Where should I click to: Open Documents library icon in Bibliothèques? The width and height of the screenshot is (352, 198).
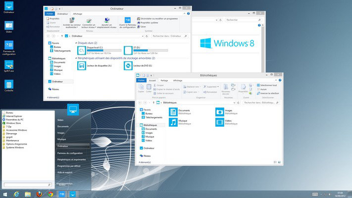point(173,112)
